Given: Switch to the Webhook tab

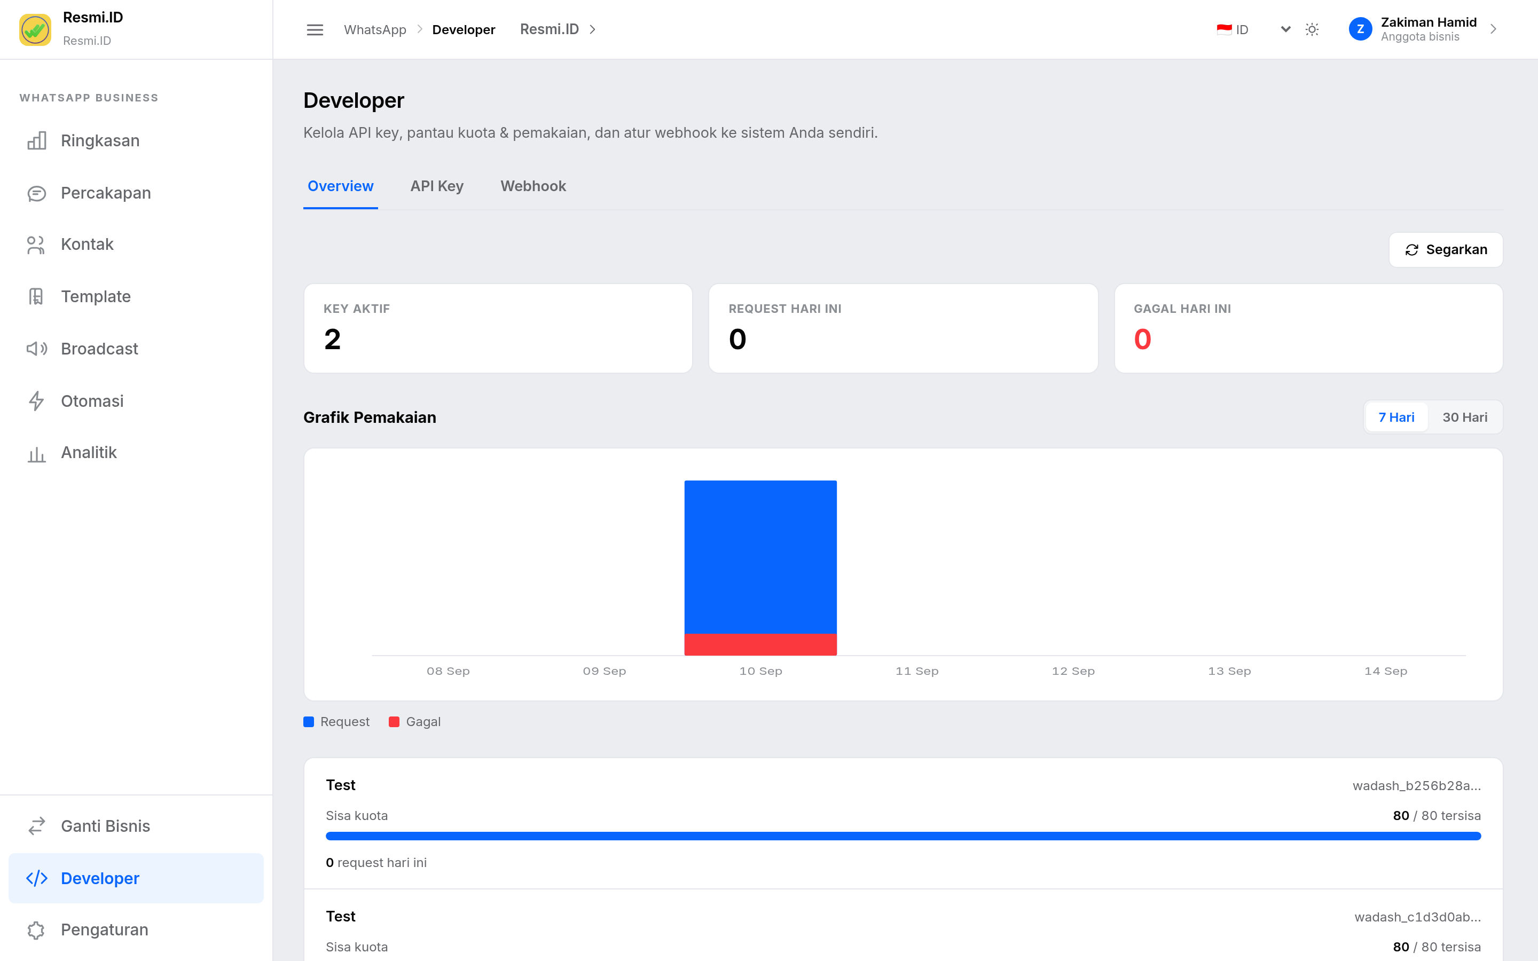Looking at the screenshot, I should tap(532, 186).
